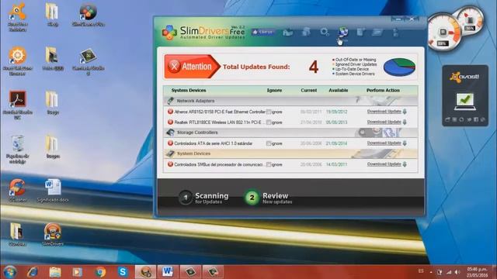Click the Out-Of-Date or Missing legend entry
Screen dimensions: 497x279
pyautogui.click(x=354, y=60)
